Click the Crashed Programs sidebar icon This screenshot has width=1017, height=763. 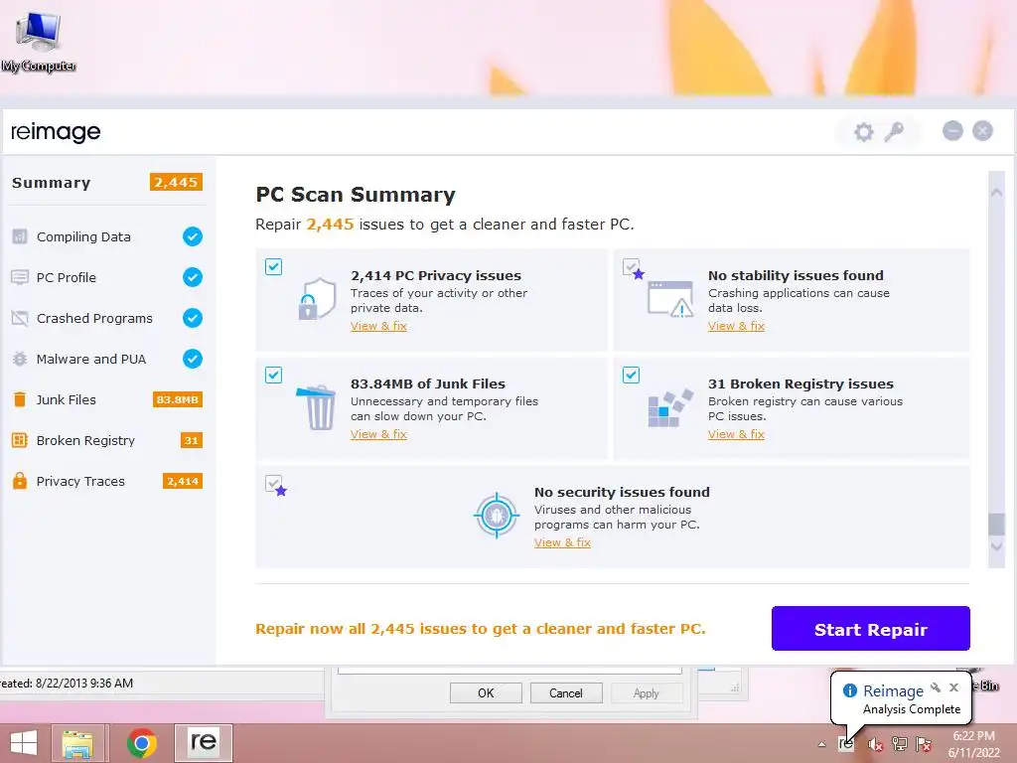point(20,318)
